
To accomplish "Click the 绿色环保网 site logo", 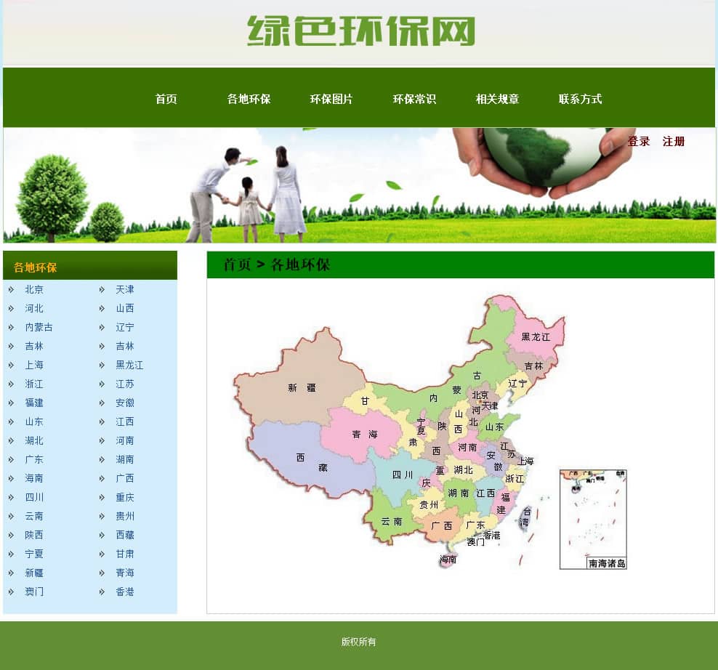I will (x=361, y=31).
